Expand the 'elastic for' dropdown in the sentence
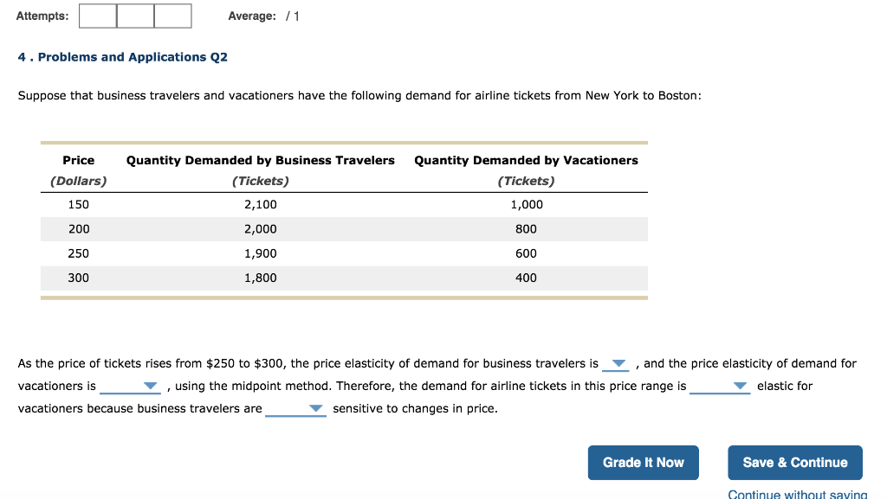The height and width of the screenshot is (499, 887). click(x=741, y=386)
